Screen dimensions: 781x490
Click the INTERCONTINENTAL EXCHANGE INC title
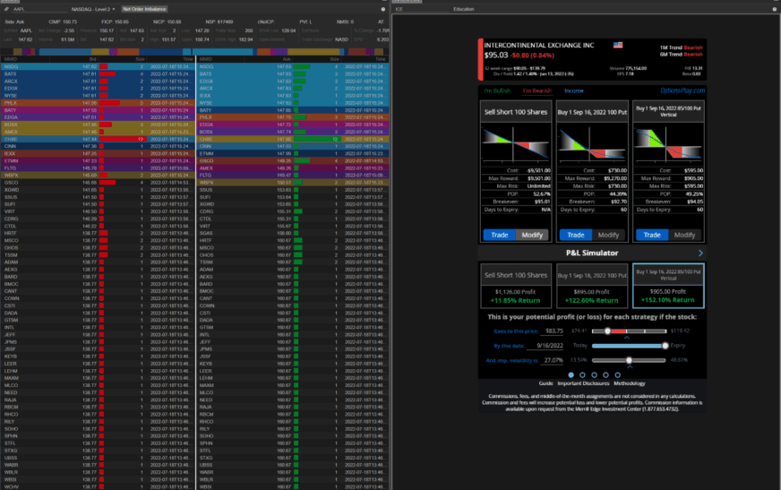(x=539, y=45)
